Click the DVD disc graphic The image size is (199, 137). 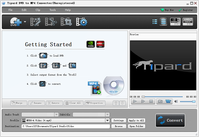pos(114,86)
